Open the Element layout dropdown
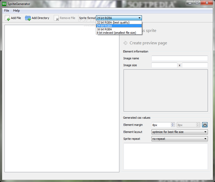 click(x=180, y=132)
